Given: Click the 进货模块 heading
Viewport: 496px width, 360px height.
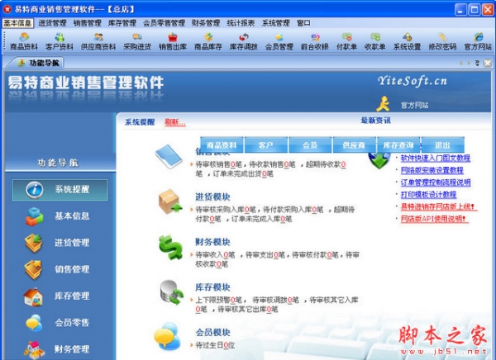Looking at the screenshot, I should tap(212, 197).
